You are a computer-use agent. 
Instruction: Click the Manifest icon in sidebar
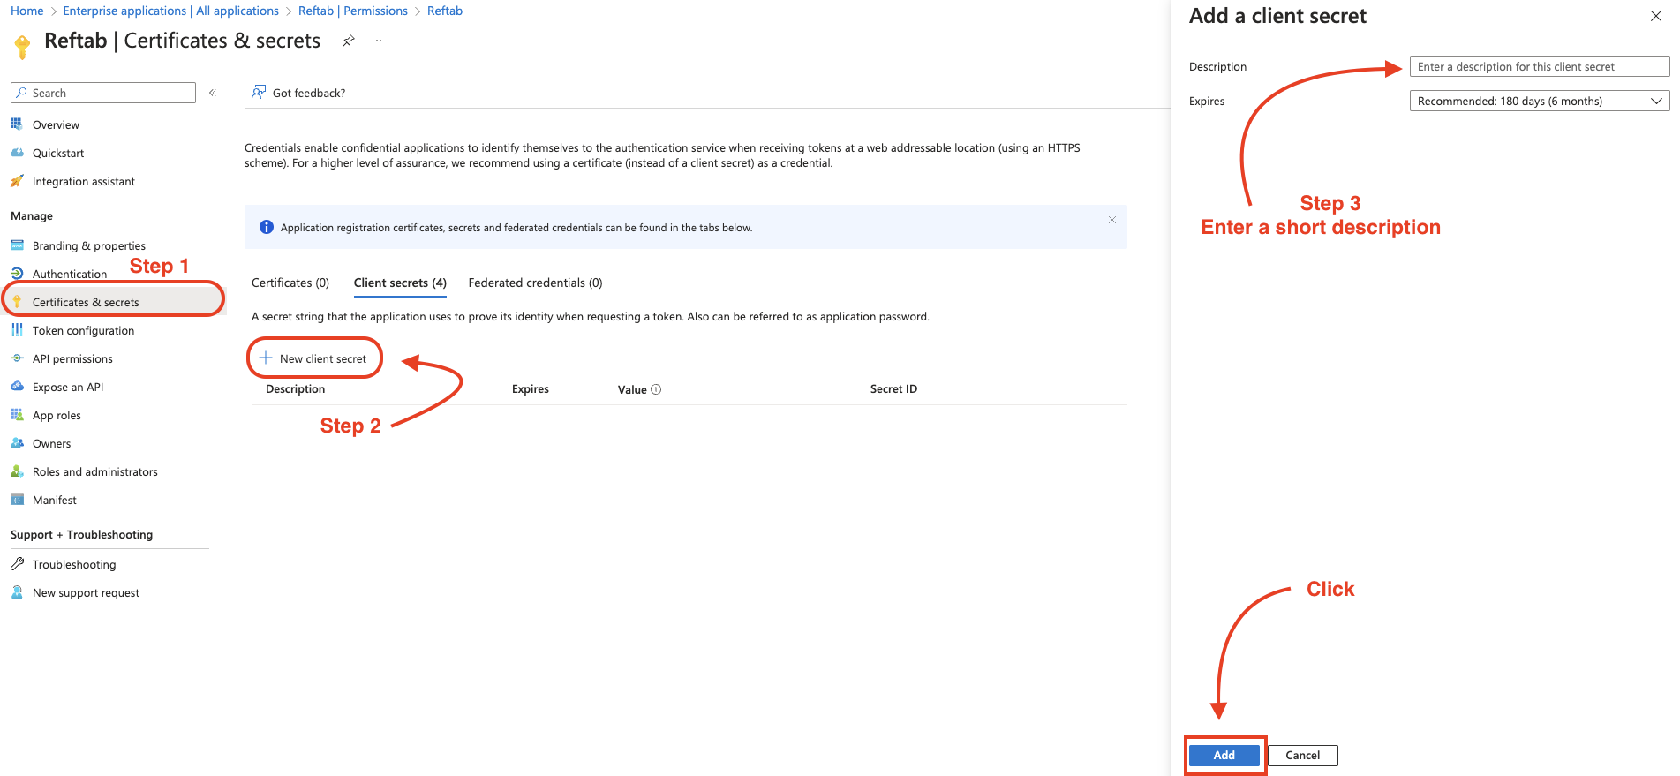pos(17,500)
